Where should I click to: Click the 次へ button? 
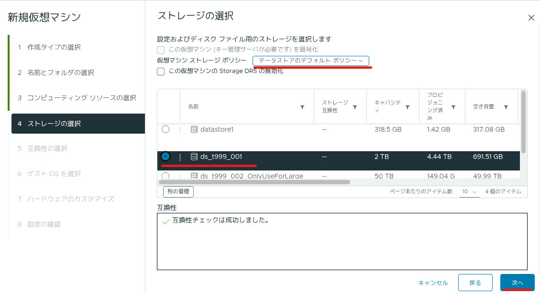(517, 283)
